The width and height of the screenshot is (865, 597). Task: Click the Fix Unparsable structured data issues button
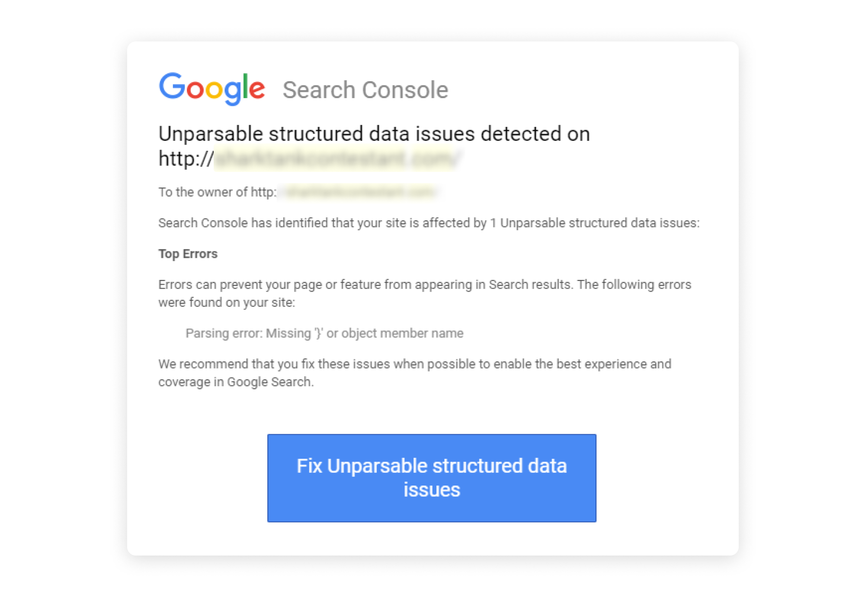pos(432,478)
